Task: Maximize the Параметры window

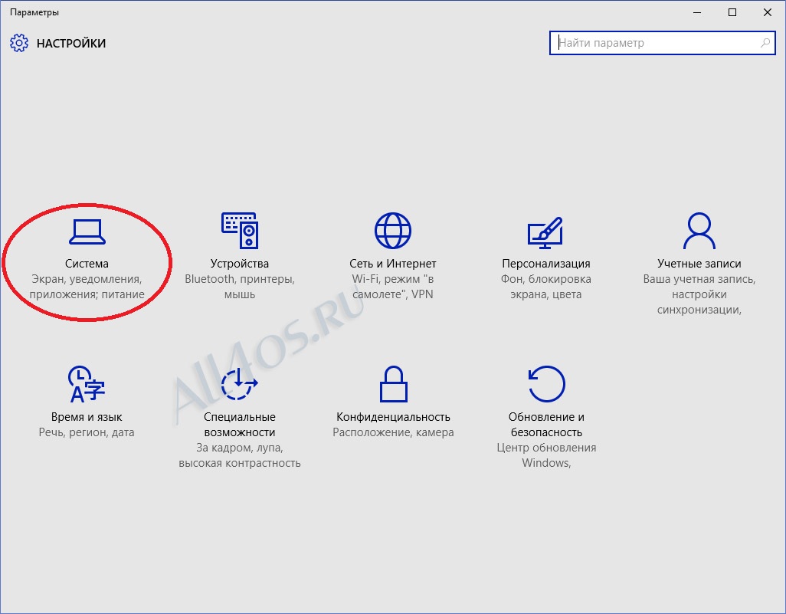Action: click(x=732, y=12)
